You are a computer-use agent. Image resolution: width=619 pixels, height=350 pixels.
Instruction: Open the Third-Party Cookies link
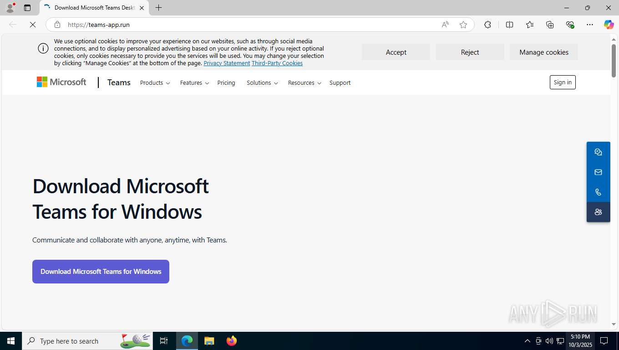click(x=277, y=63)
